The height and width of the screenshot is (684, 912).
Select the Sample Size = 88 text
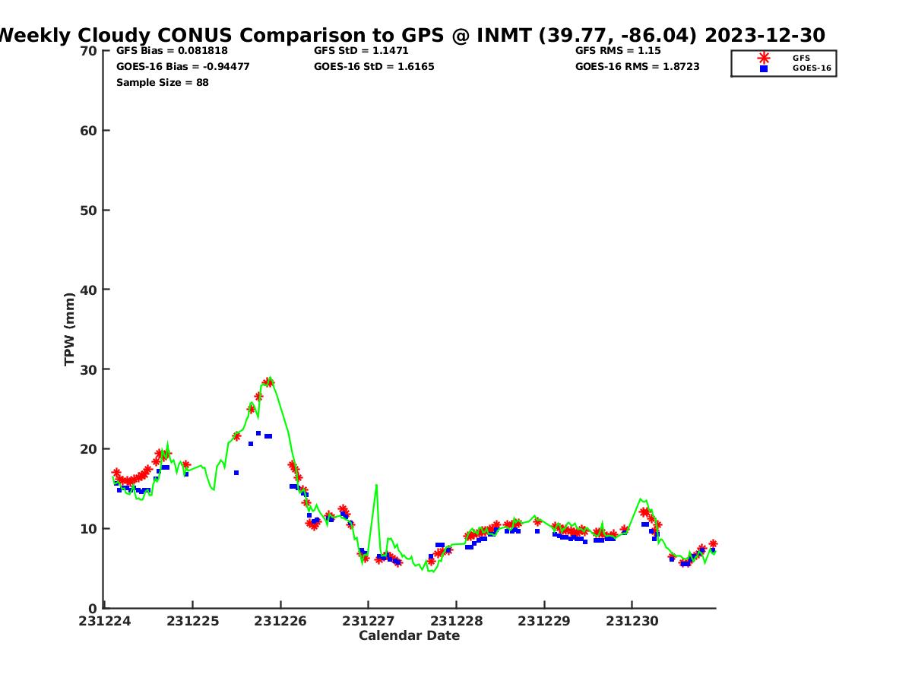tap(162, 82)
